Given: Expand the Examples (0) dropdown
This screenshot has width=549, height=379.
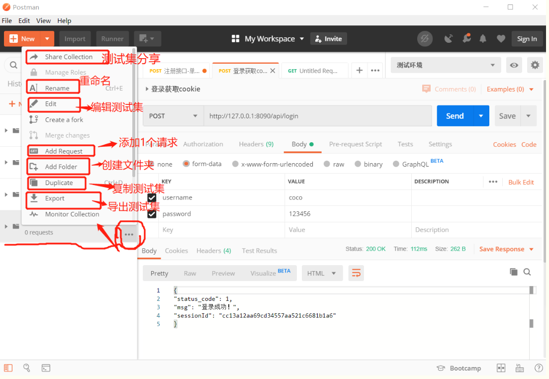Looking at the screenshot, I should coord(510,89).
